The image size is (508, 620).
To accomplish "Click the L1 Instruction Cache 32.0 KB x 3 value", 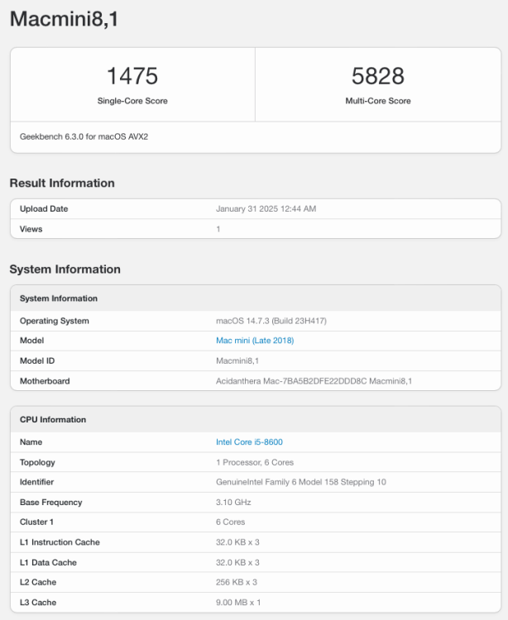I will coord(237,542).
